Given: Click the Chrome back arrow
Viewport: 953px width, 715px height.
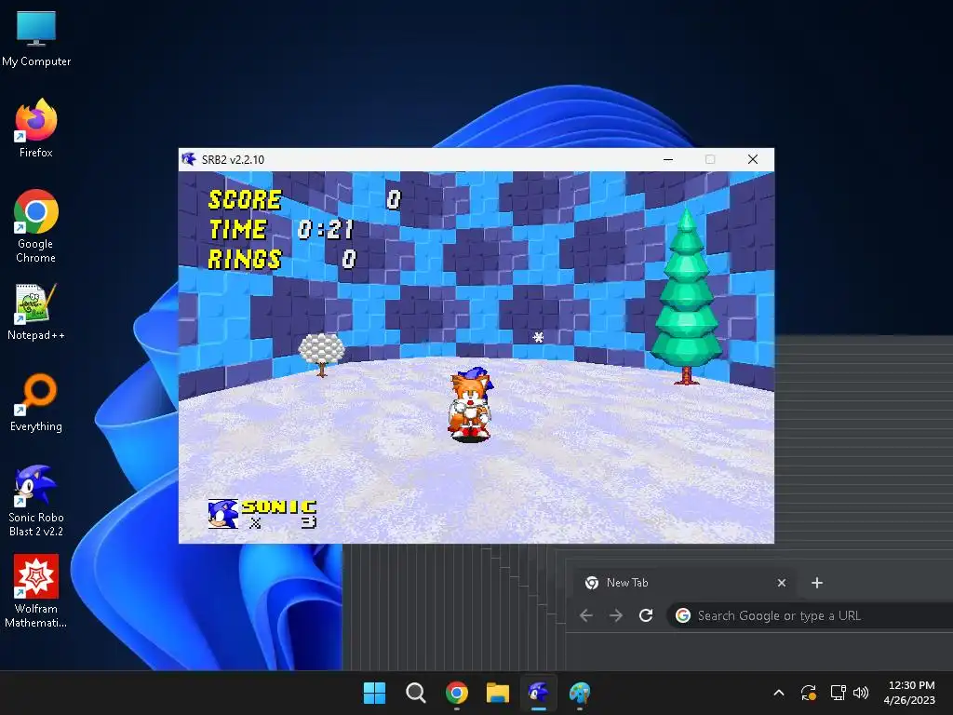Looking at the screenshot, I should (x=586, y=616).
